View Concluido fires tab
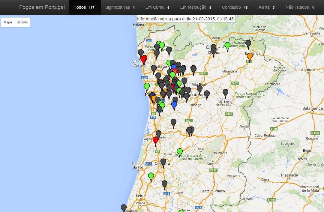This screenshot has width=324, height=212. coord(235,7)
